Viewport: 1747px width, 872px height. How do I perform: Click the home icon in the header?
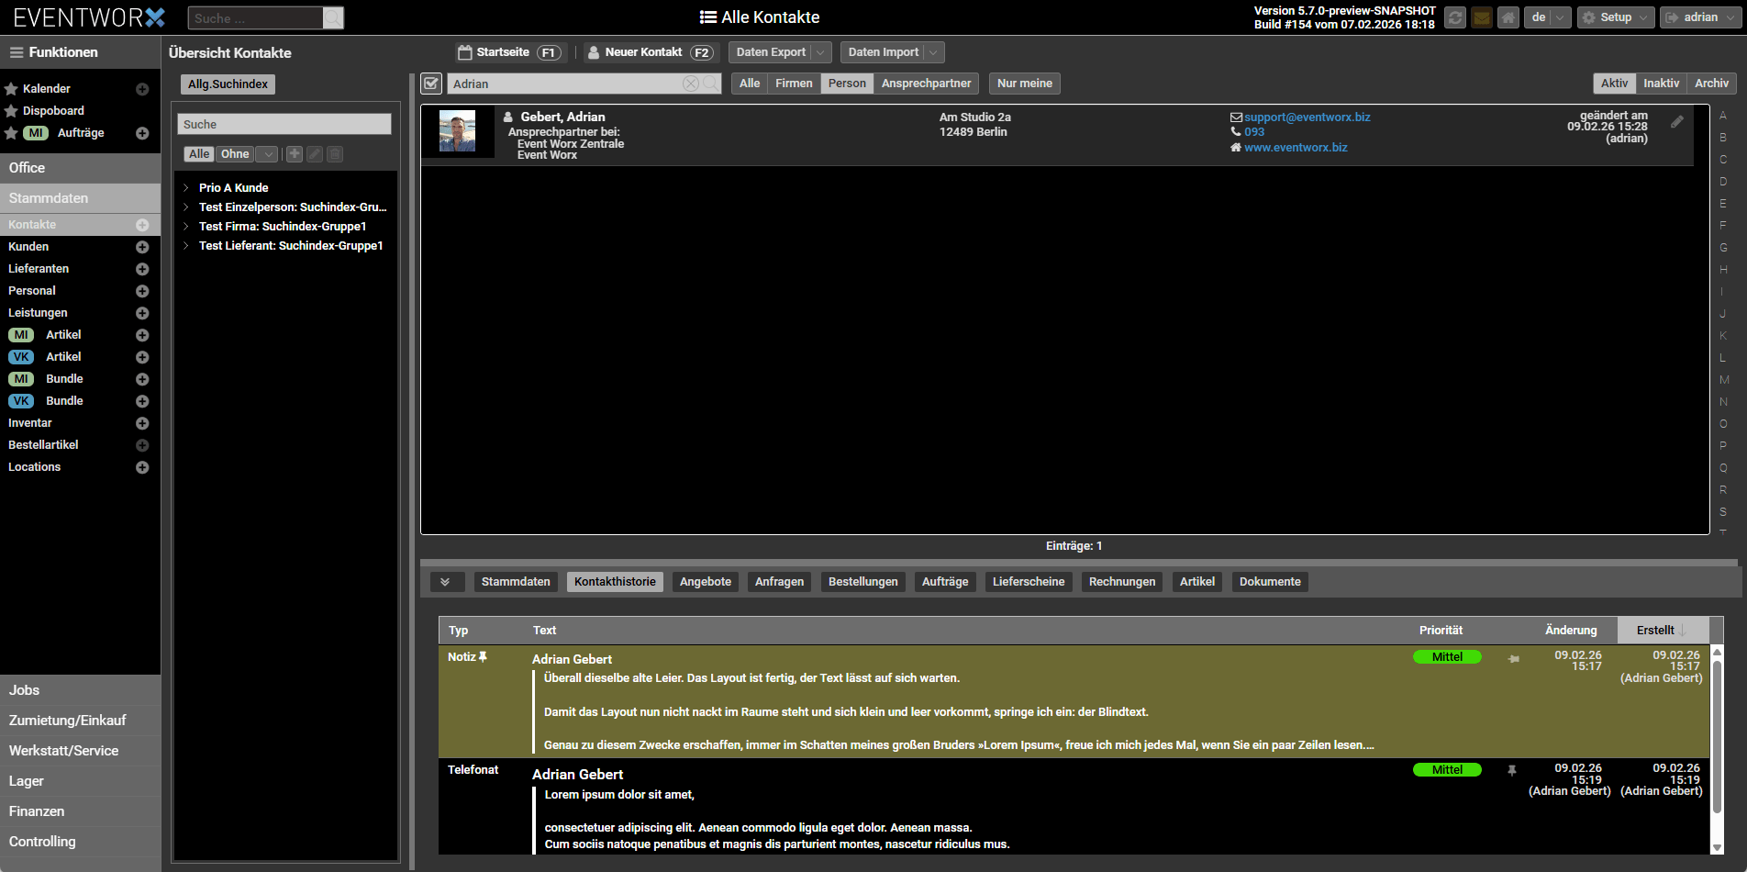[1508, 17]
